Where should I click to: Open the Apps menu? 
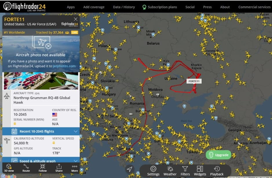pos(71,7)
